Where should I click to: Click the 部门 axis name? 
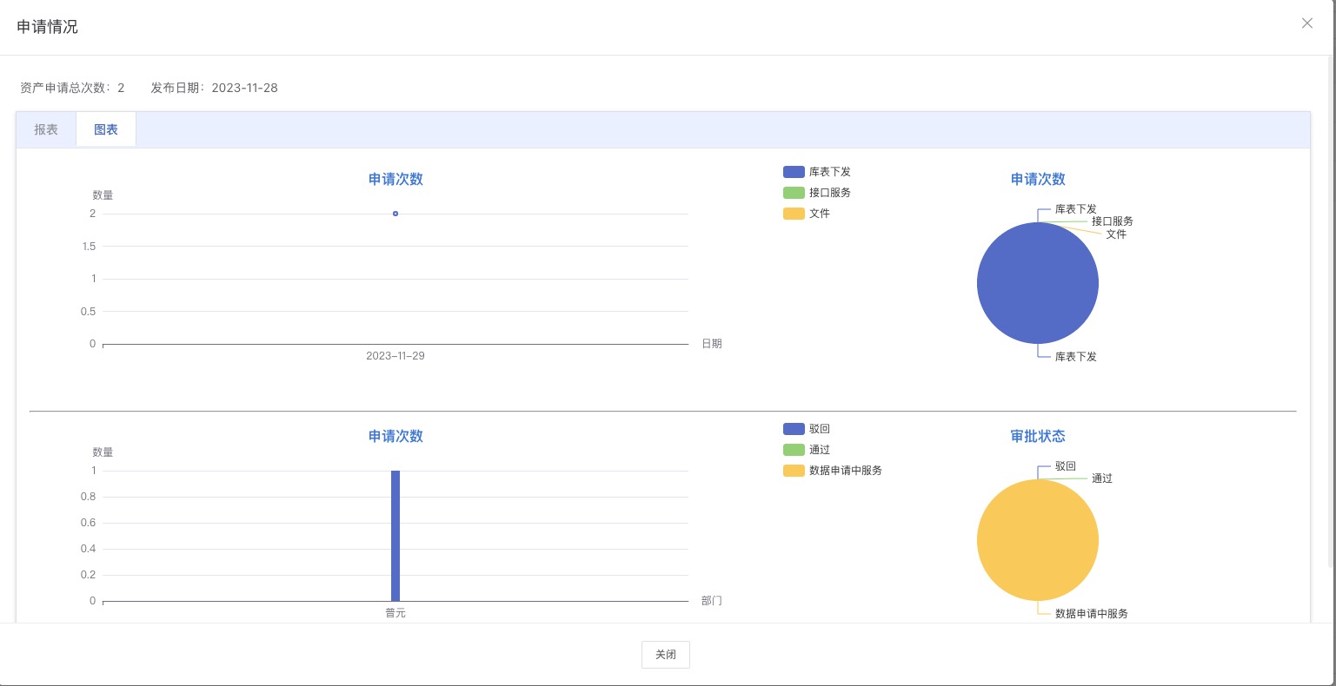pyautogui.click(x=712, y=601)
